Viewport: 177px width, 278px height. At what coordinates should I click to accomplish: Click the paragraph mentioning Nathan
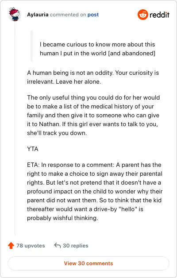point(93,115)
